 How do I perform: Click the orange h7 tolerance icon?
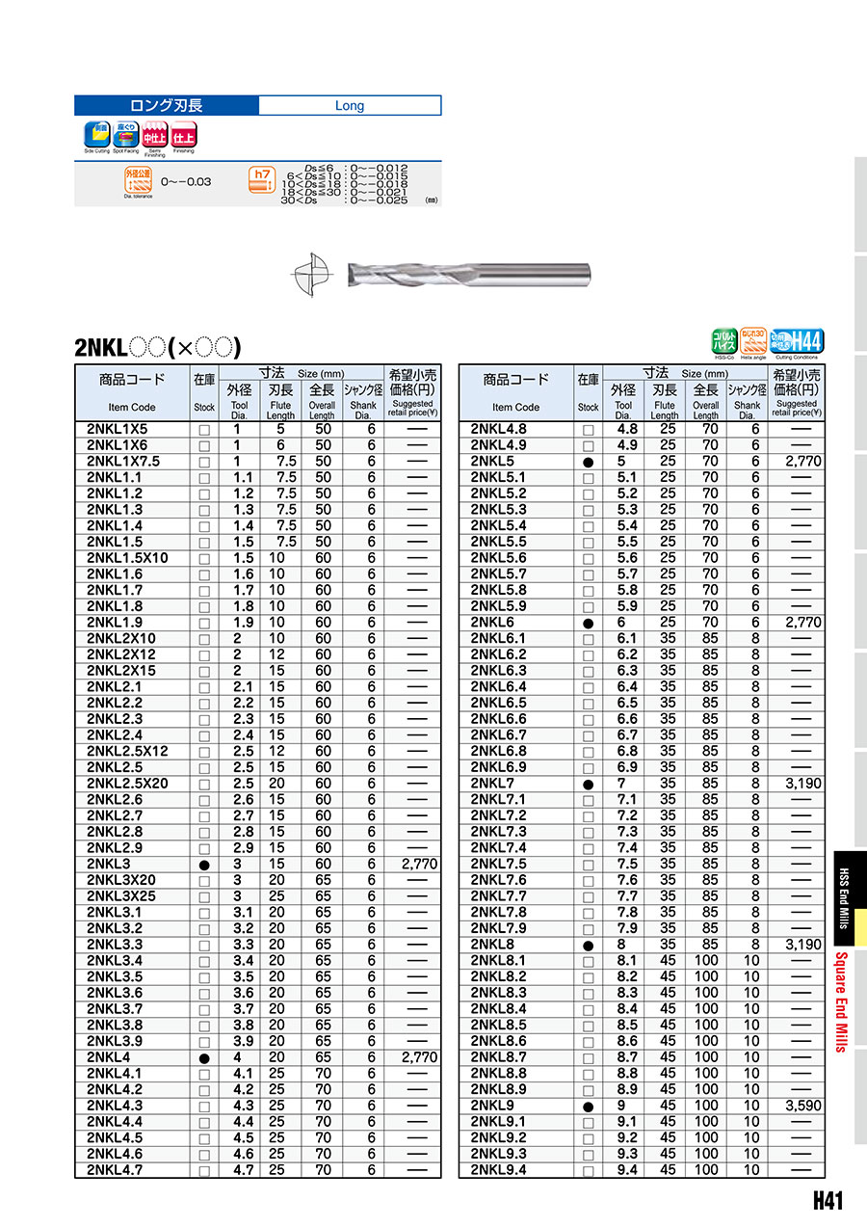tap(260, 179)
